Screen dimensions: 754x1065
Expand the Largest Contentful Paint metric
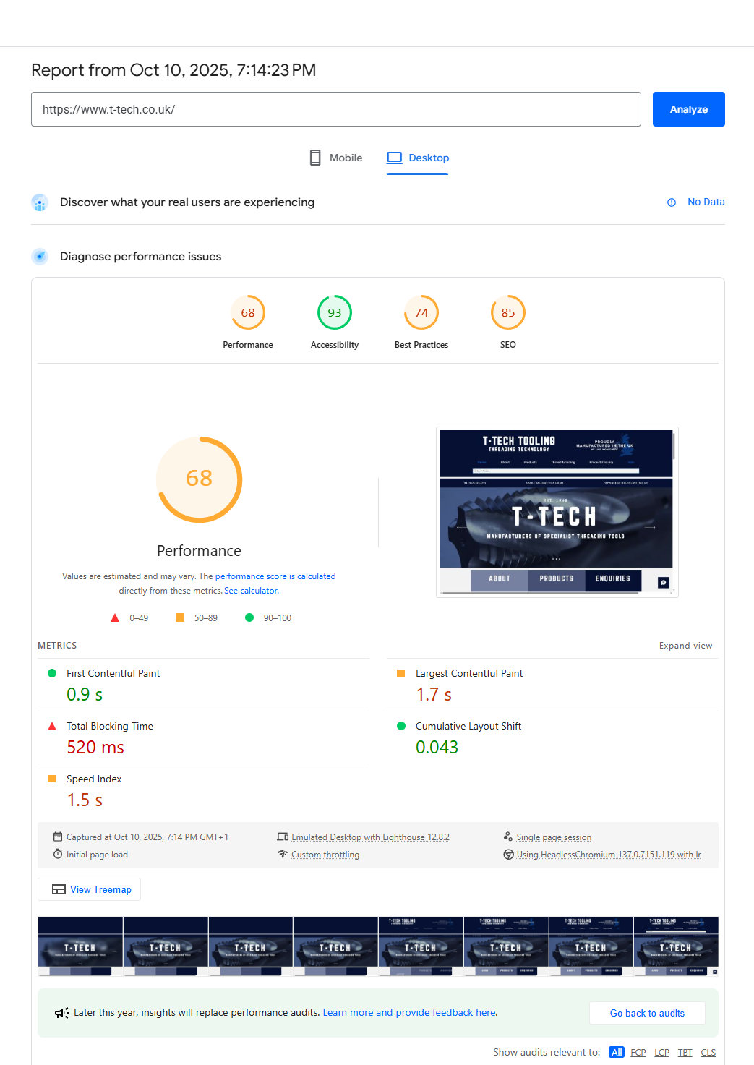click(x=468, y=673)
